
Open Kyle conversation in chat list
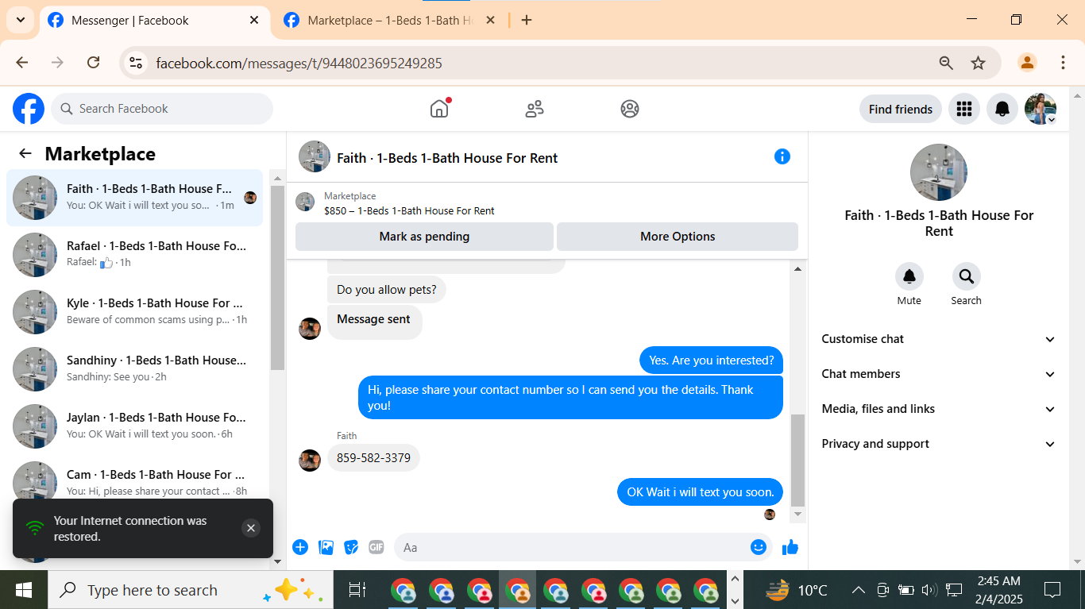(x=135, y=312)
